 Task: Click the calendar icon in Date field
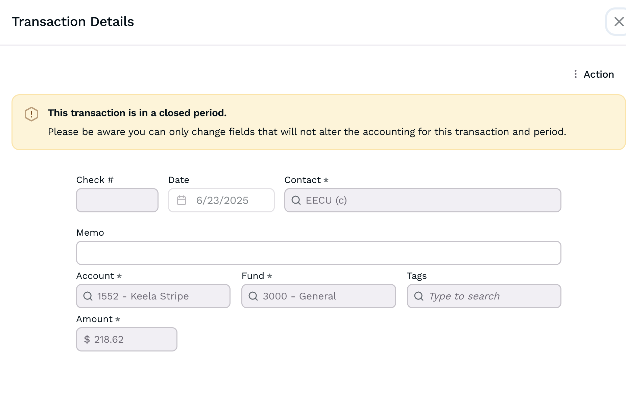[x=182, y=200]
